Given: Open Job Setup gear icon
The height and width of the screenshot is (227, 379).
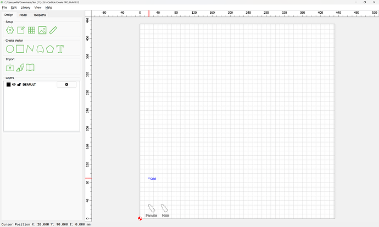Looking at the screenshot, I should (x=10, y=30).
